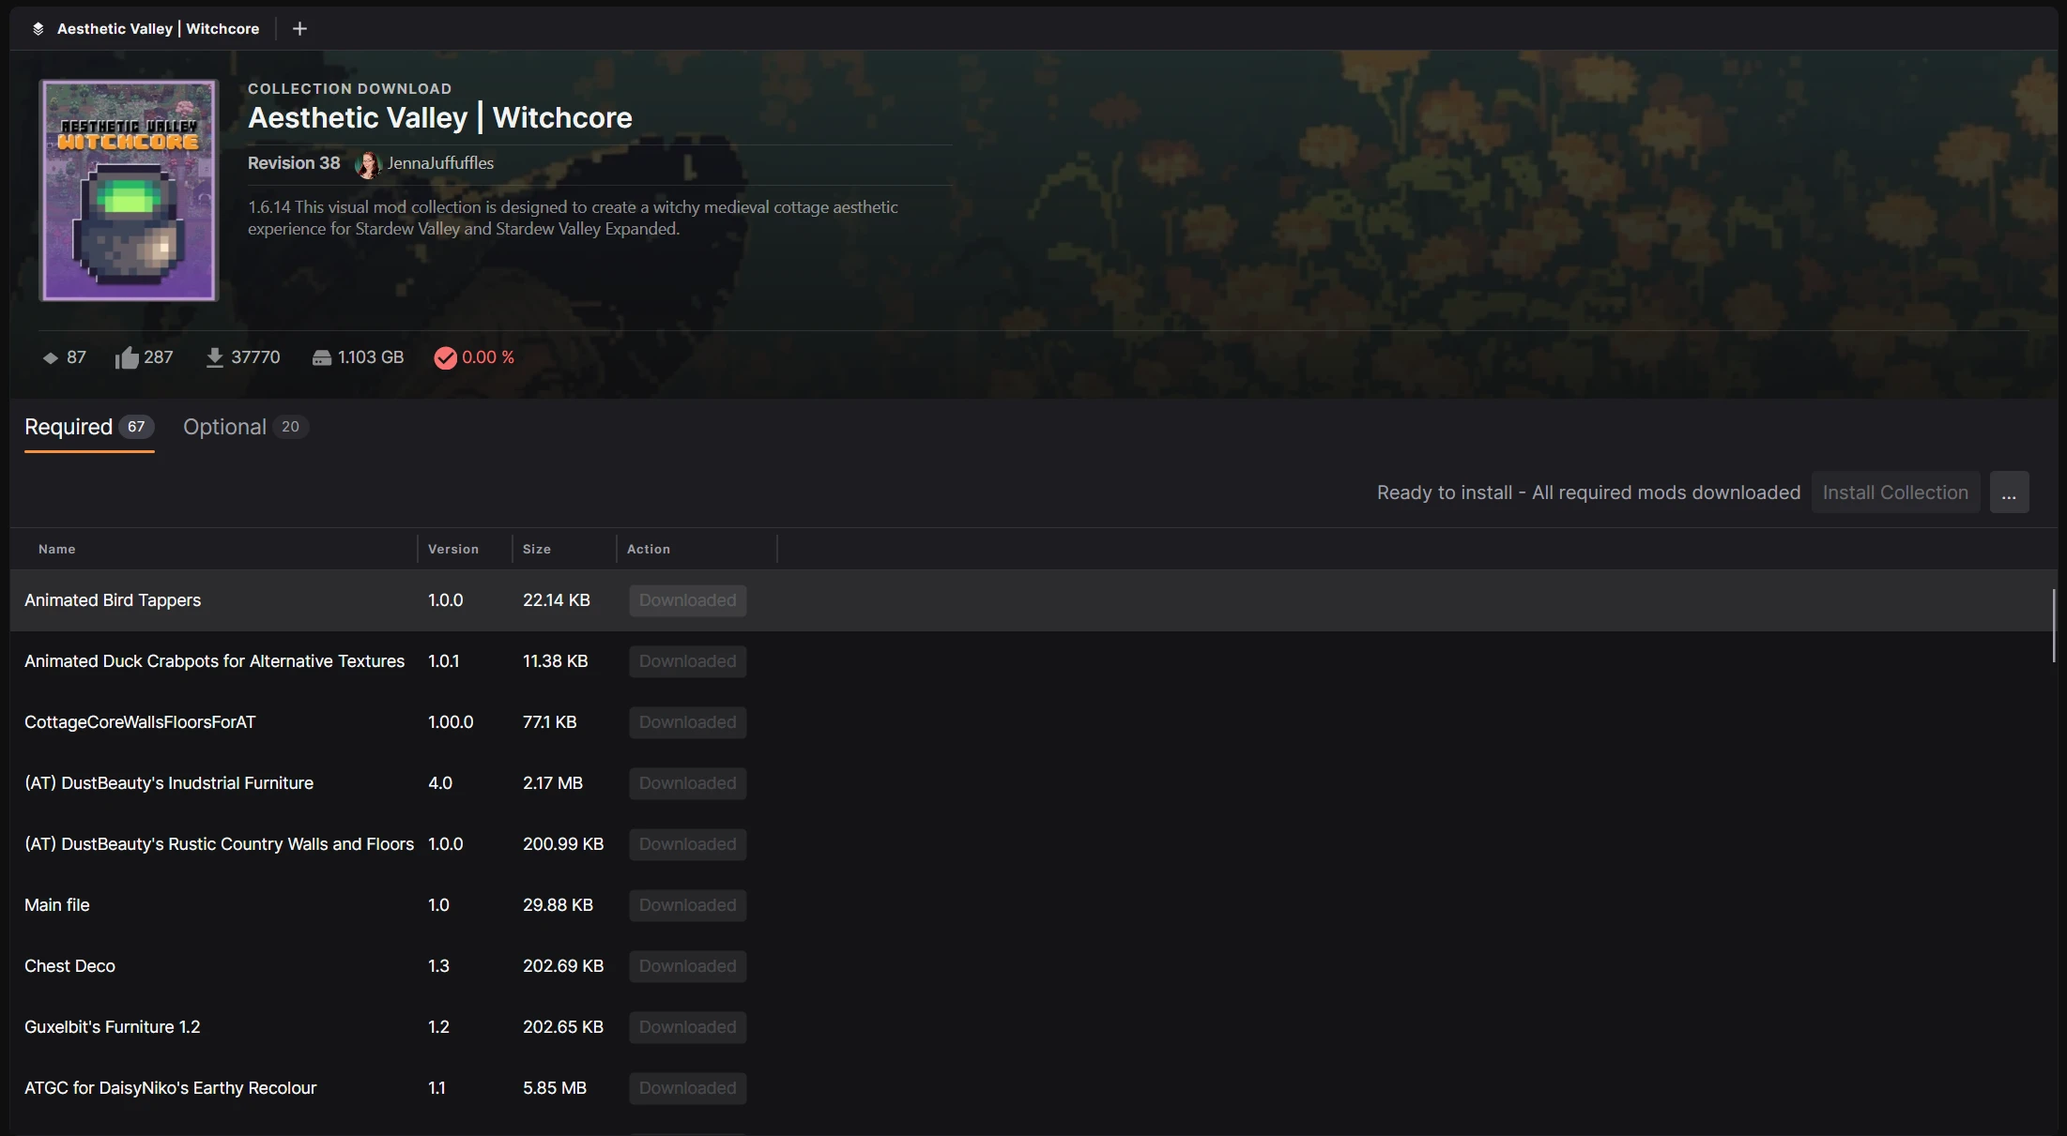
Task: Toggle Downloaded status for CottageCoreWallsFloorsForAT
Action: coord(686,722)
